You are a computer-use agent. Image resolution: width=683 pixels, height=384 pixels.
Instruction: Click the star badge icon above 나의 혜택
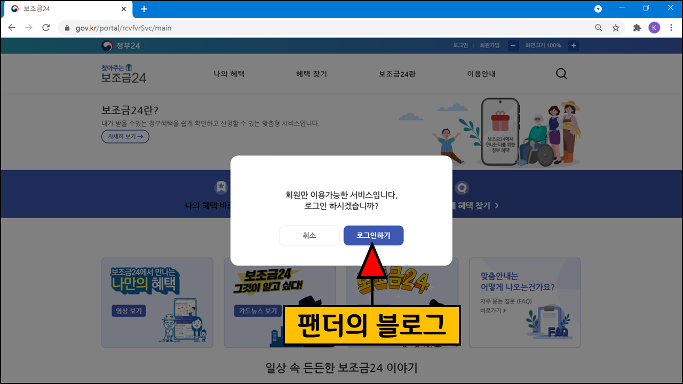[221, 188]
